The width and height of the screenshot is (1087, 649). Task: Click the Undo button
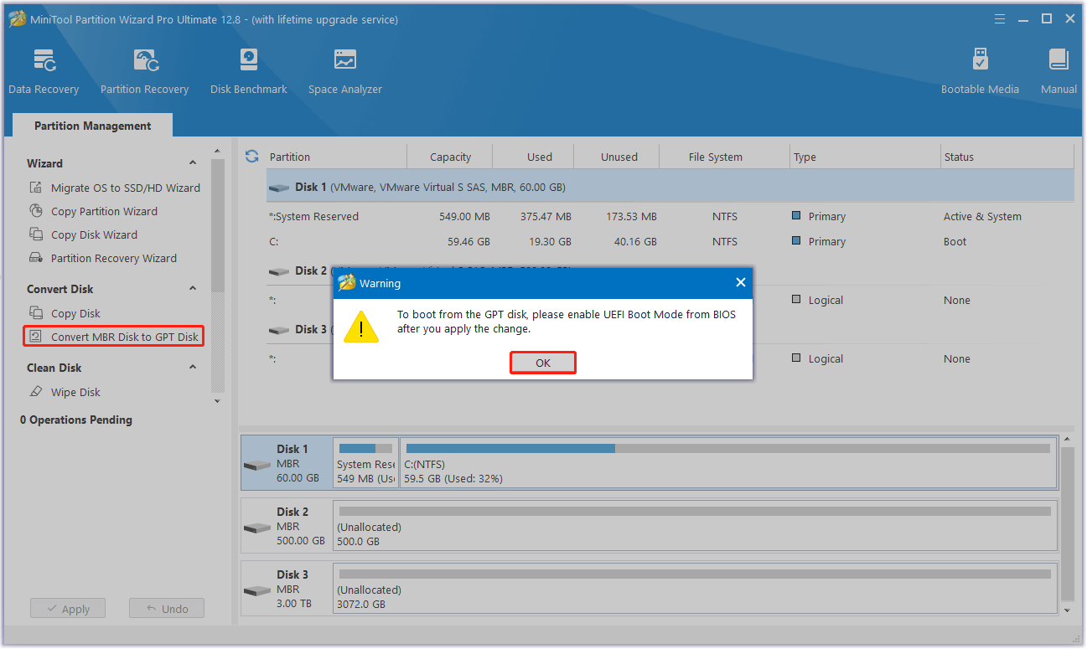[166, 609]
